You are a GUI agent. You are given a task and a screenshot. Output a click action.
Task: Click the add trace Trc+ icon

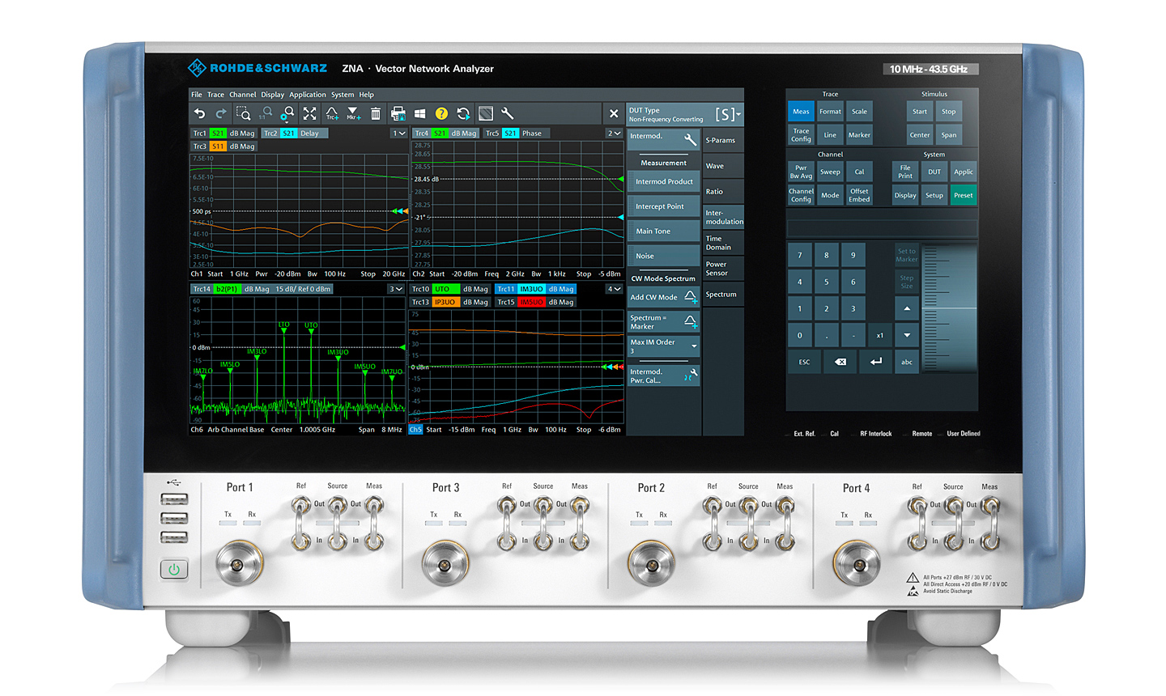332,114
